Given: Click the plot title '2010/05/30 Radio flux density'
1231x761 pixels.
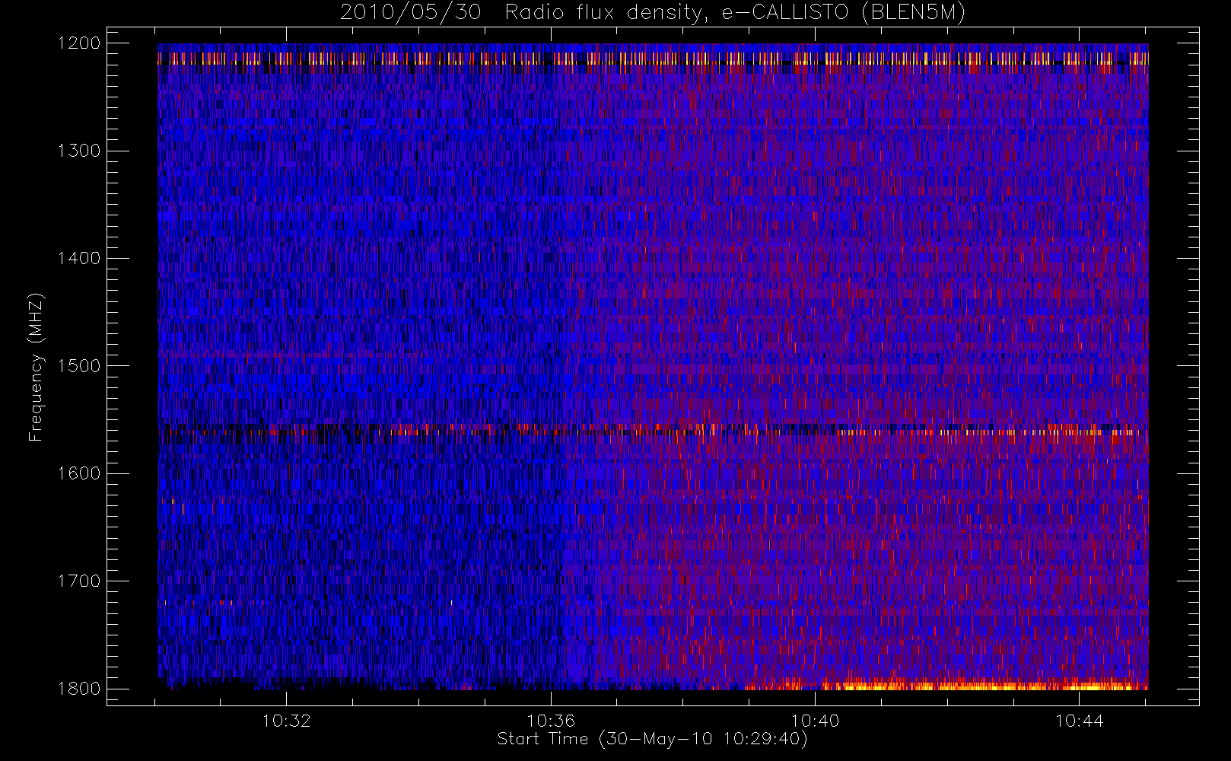Looking at the screenshot, I should [x=653, y=13].
